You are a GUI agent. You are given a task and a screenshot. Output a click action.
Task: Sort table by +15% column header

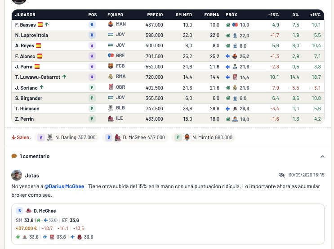(x=315, y=15)
